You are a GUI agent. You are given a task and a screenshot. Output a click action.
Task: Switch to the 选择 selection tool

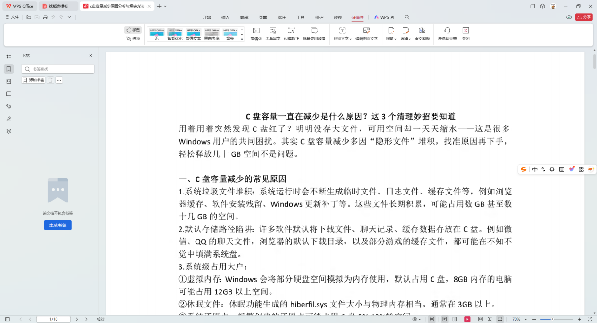133,39
